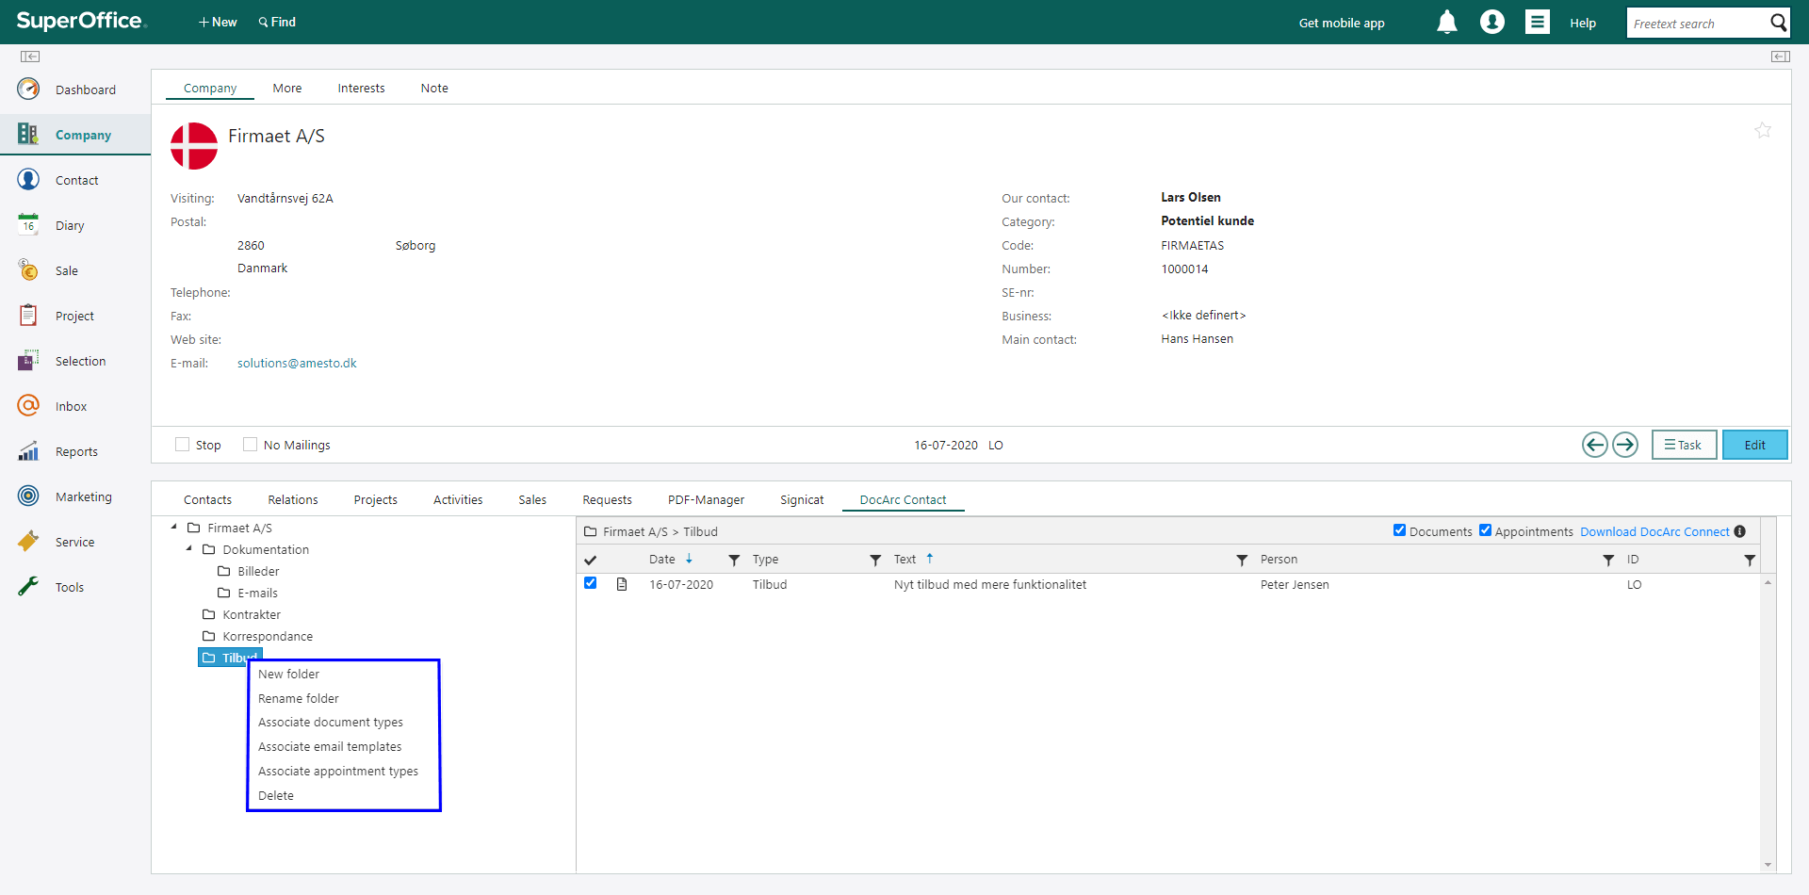Image resolution: width=1809 pixels, height=895 pixels.
Task: Open the document icon in Tilbud row
Action: click(622, 585)
